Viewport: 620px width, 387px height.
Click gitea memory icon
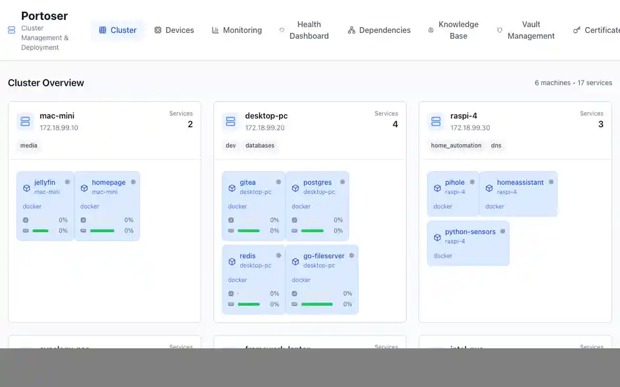tap(231, 231)
